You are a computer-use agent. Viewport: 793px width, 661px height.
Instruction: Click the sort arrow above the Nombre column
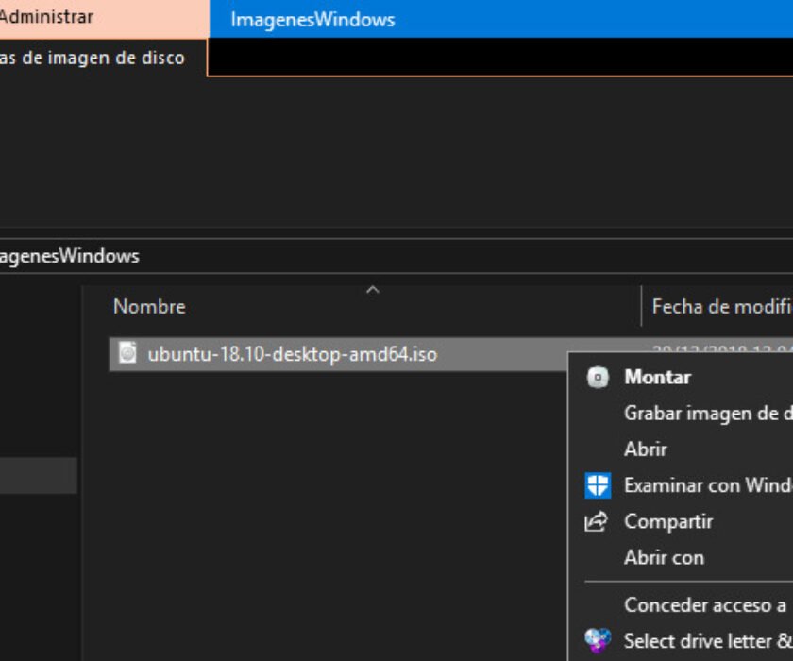click(x=373, y=290)
